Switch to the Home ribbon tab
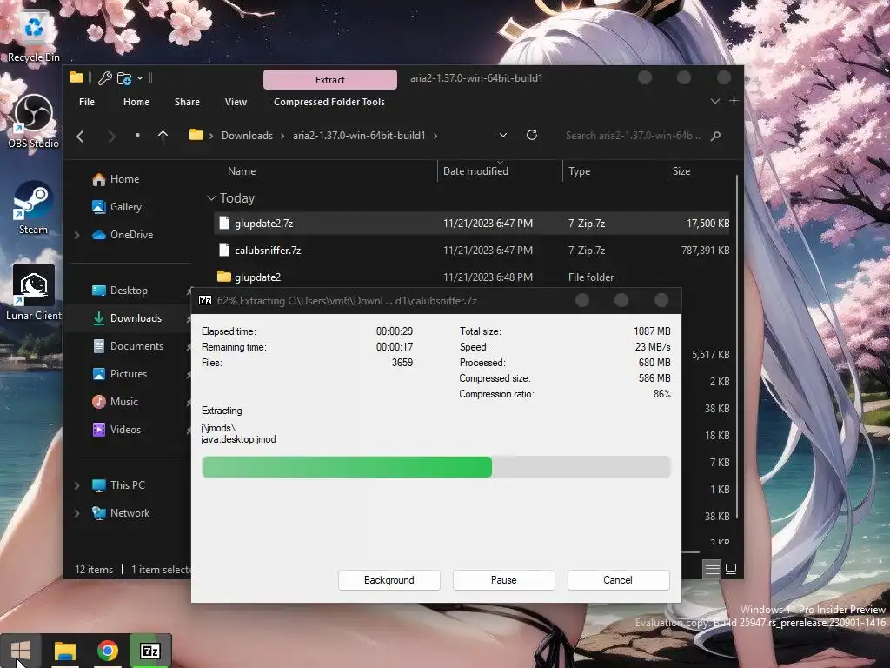 [136, 102]
